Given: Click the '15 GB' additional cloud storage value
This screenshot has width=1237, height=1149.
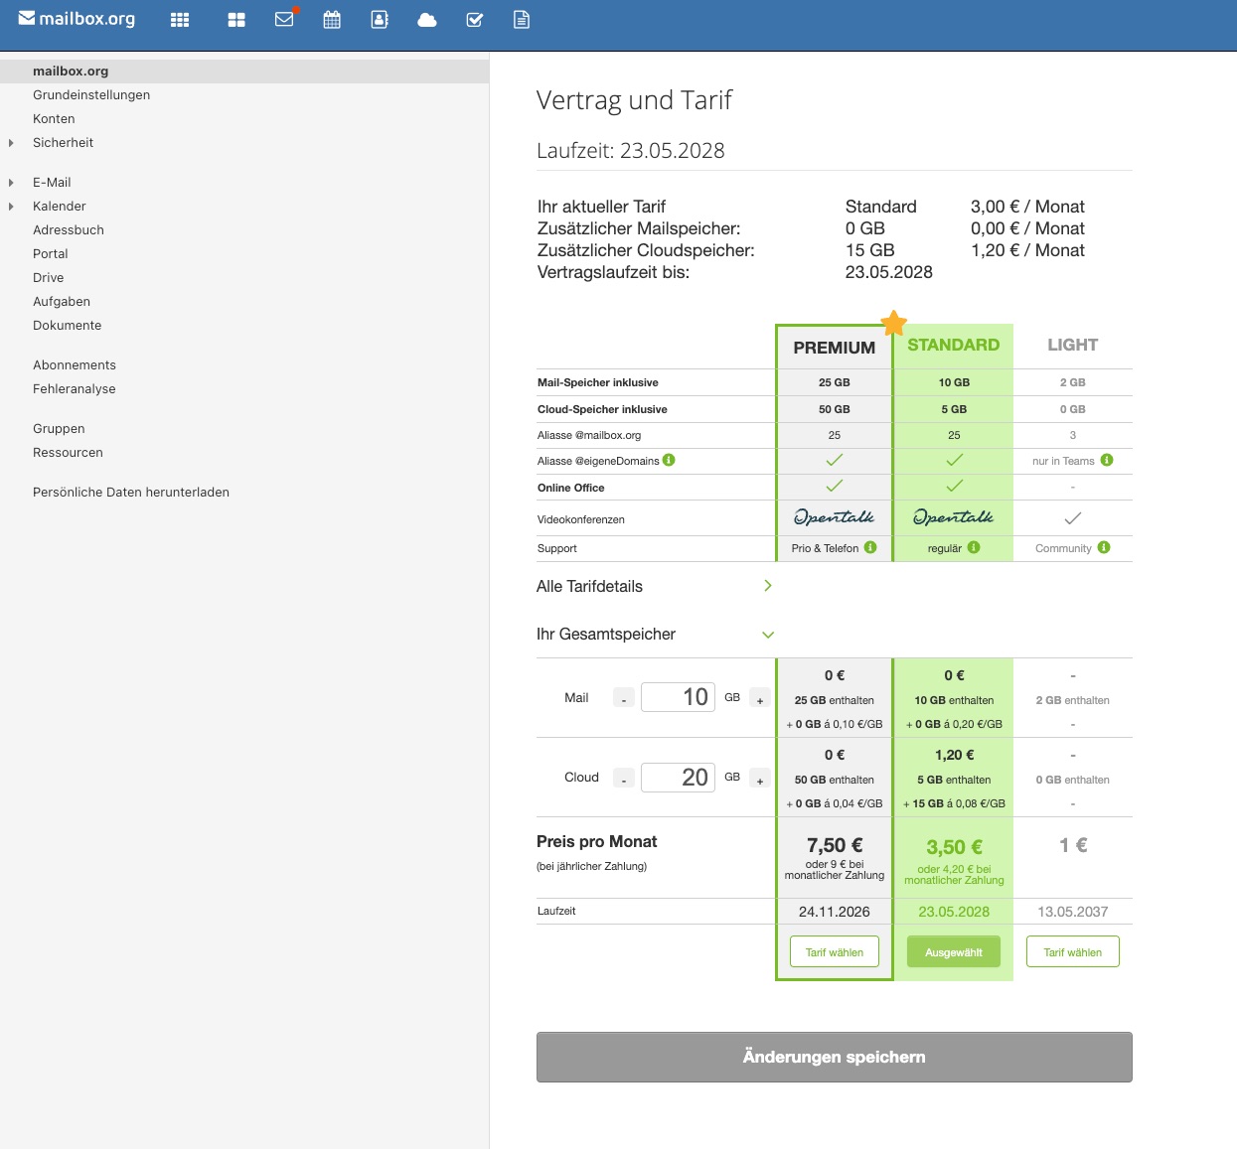Looking at the screenshot, I should [870, 250].
